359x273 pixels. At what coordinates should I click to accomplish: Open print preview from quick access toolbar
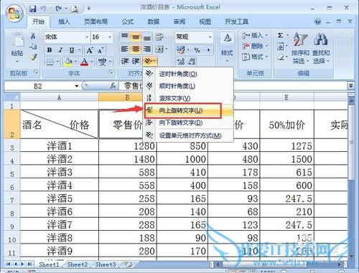tap(75, 9)
